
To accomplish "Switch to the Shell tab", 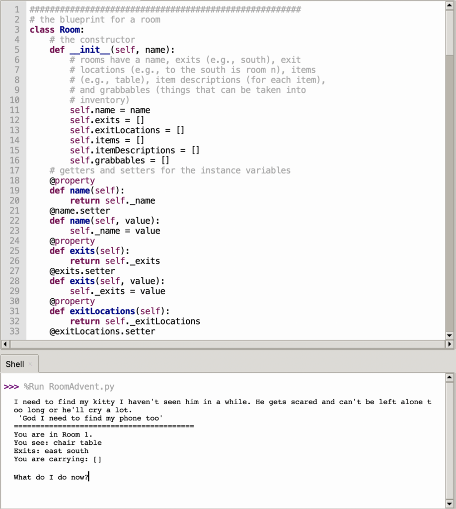I will [15, 364].
